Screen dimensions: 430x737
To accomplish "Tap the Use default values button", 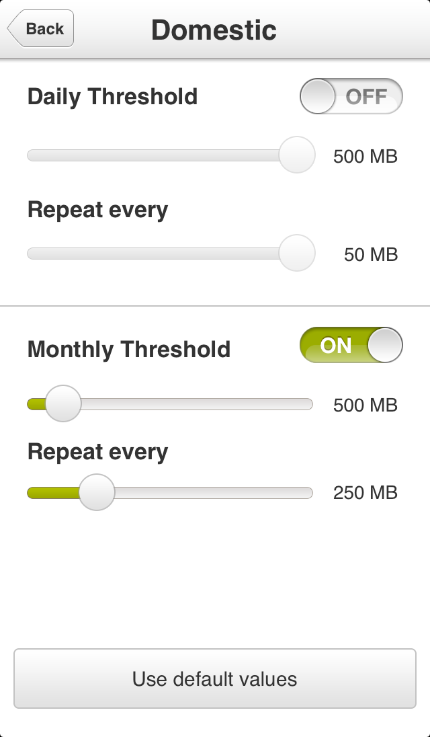I will (x=215, y=678).
